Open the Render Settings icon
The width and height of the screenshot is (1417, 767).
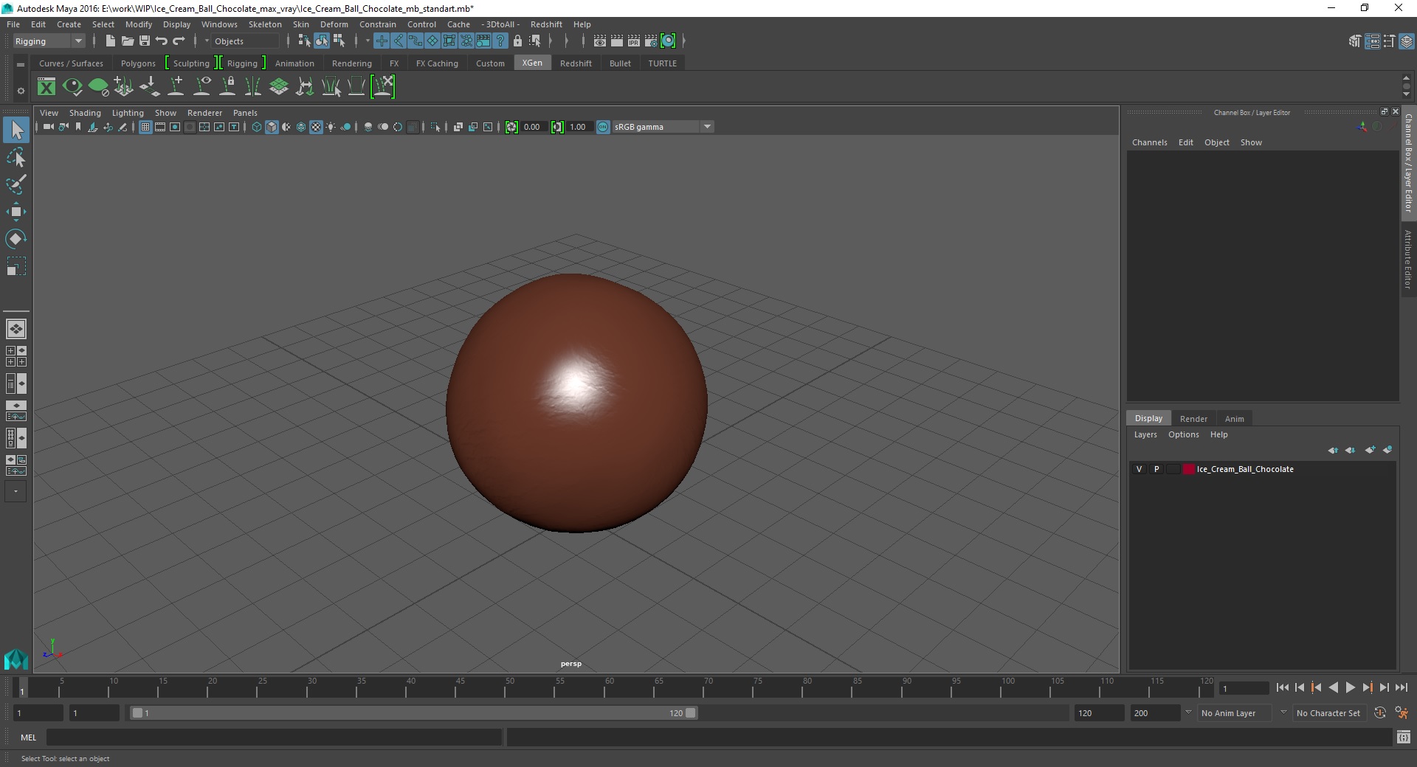click(651, 41)
